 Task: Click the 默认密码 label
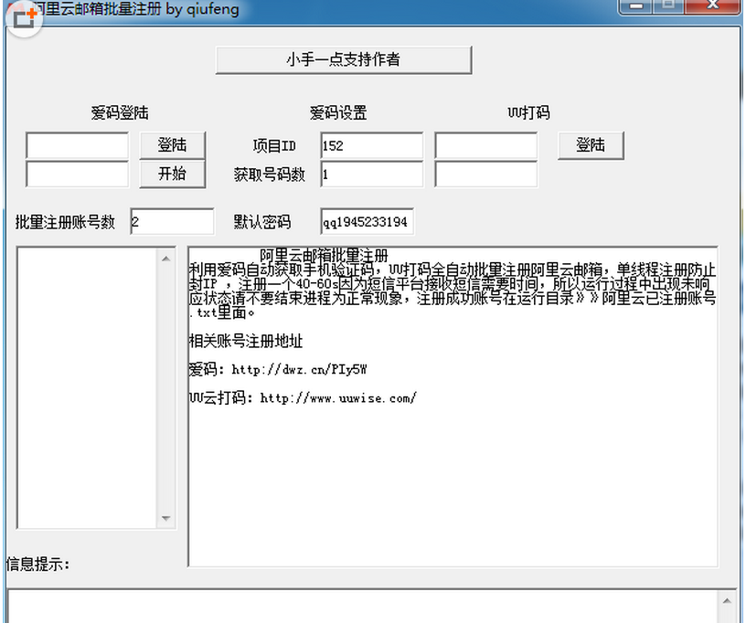(262, 222)
